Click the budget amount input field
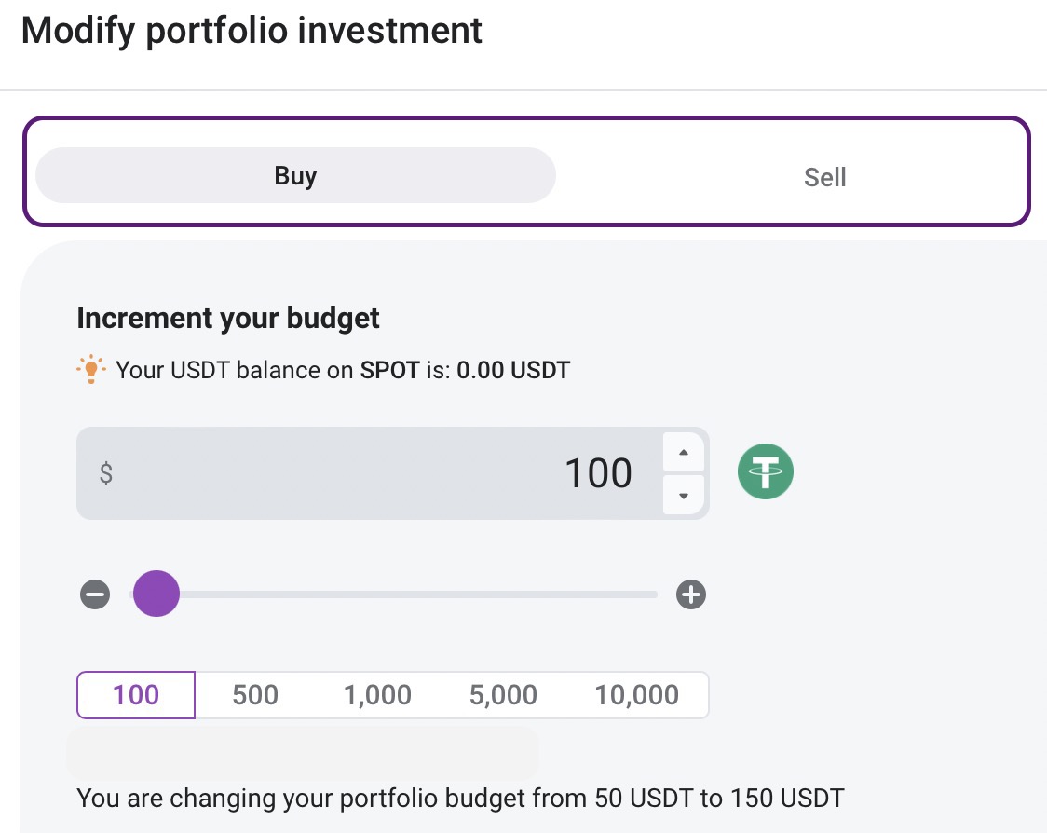The image size is (1047, 833). (373, 473)
